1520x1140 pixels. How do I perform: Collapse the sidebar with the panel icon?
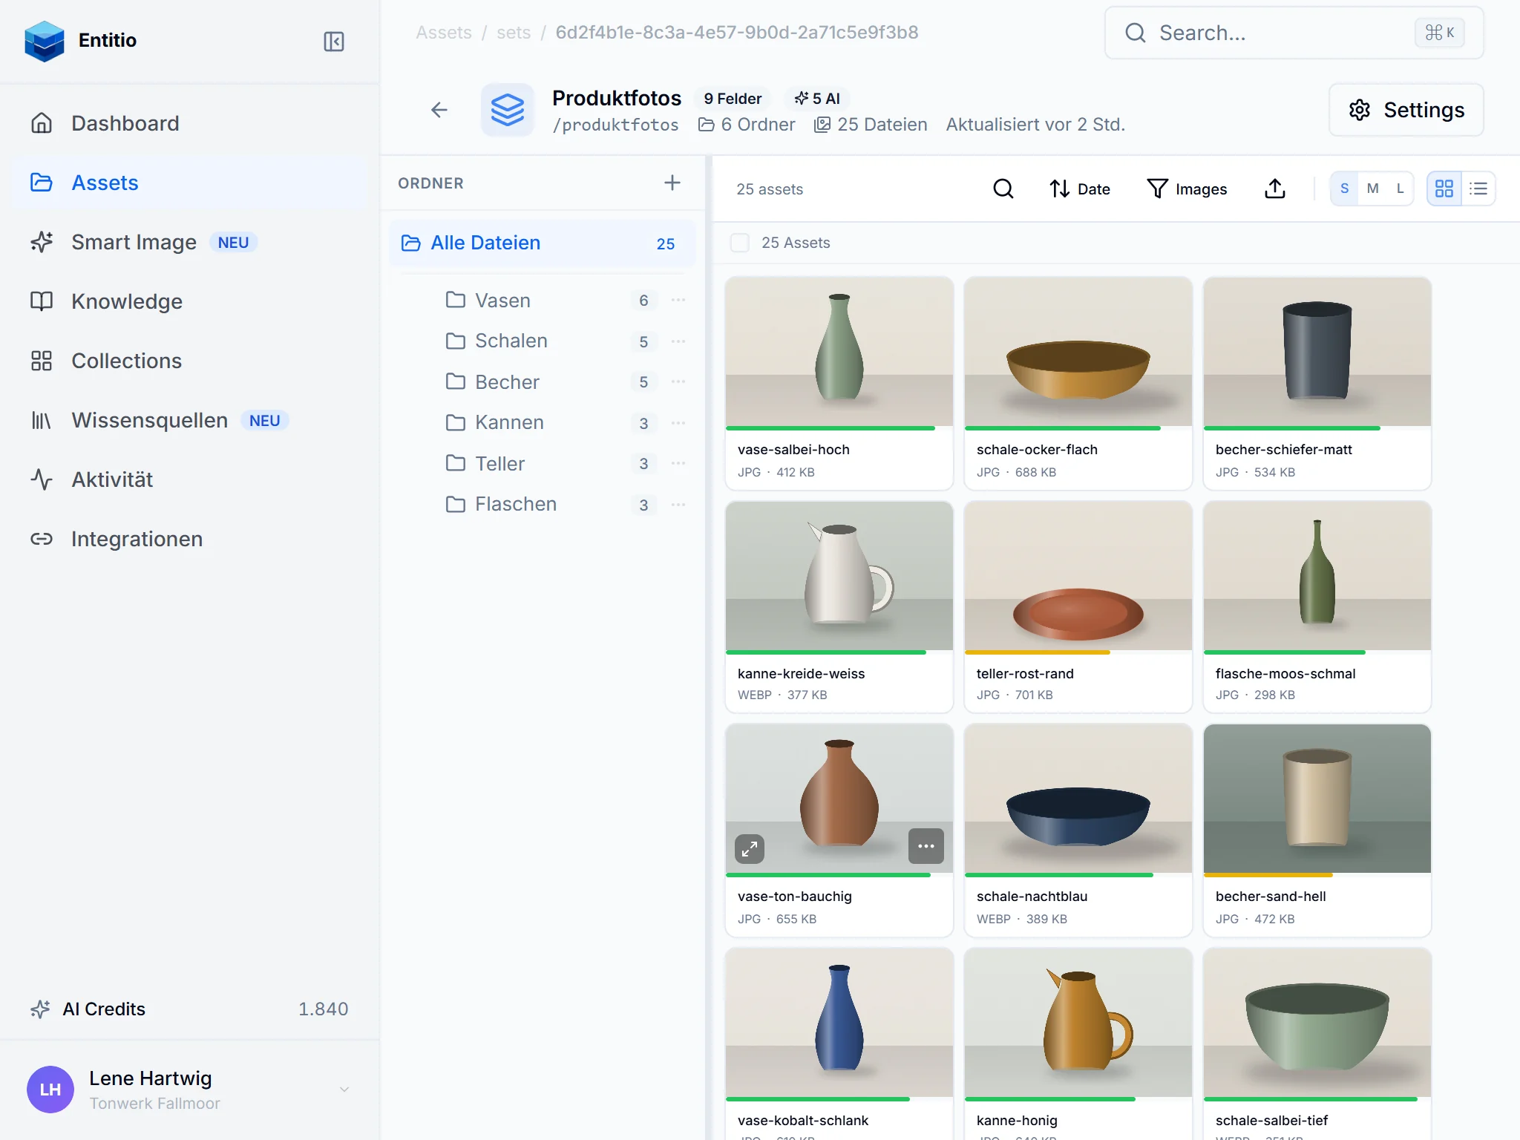[x=334, y=42]
